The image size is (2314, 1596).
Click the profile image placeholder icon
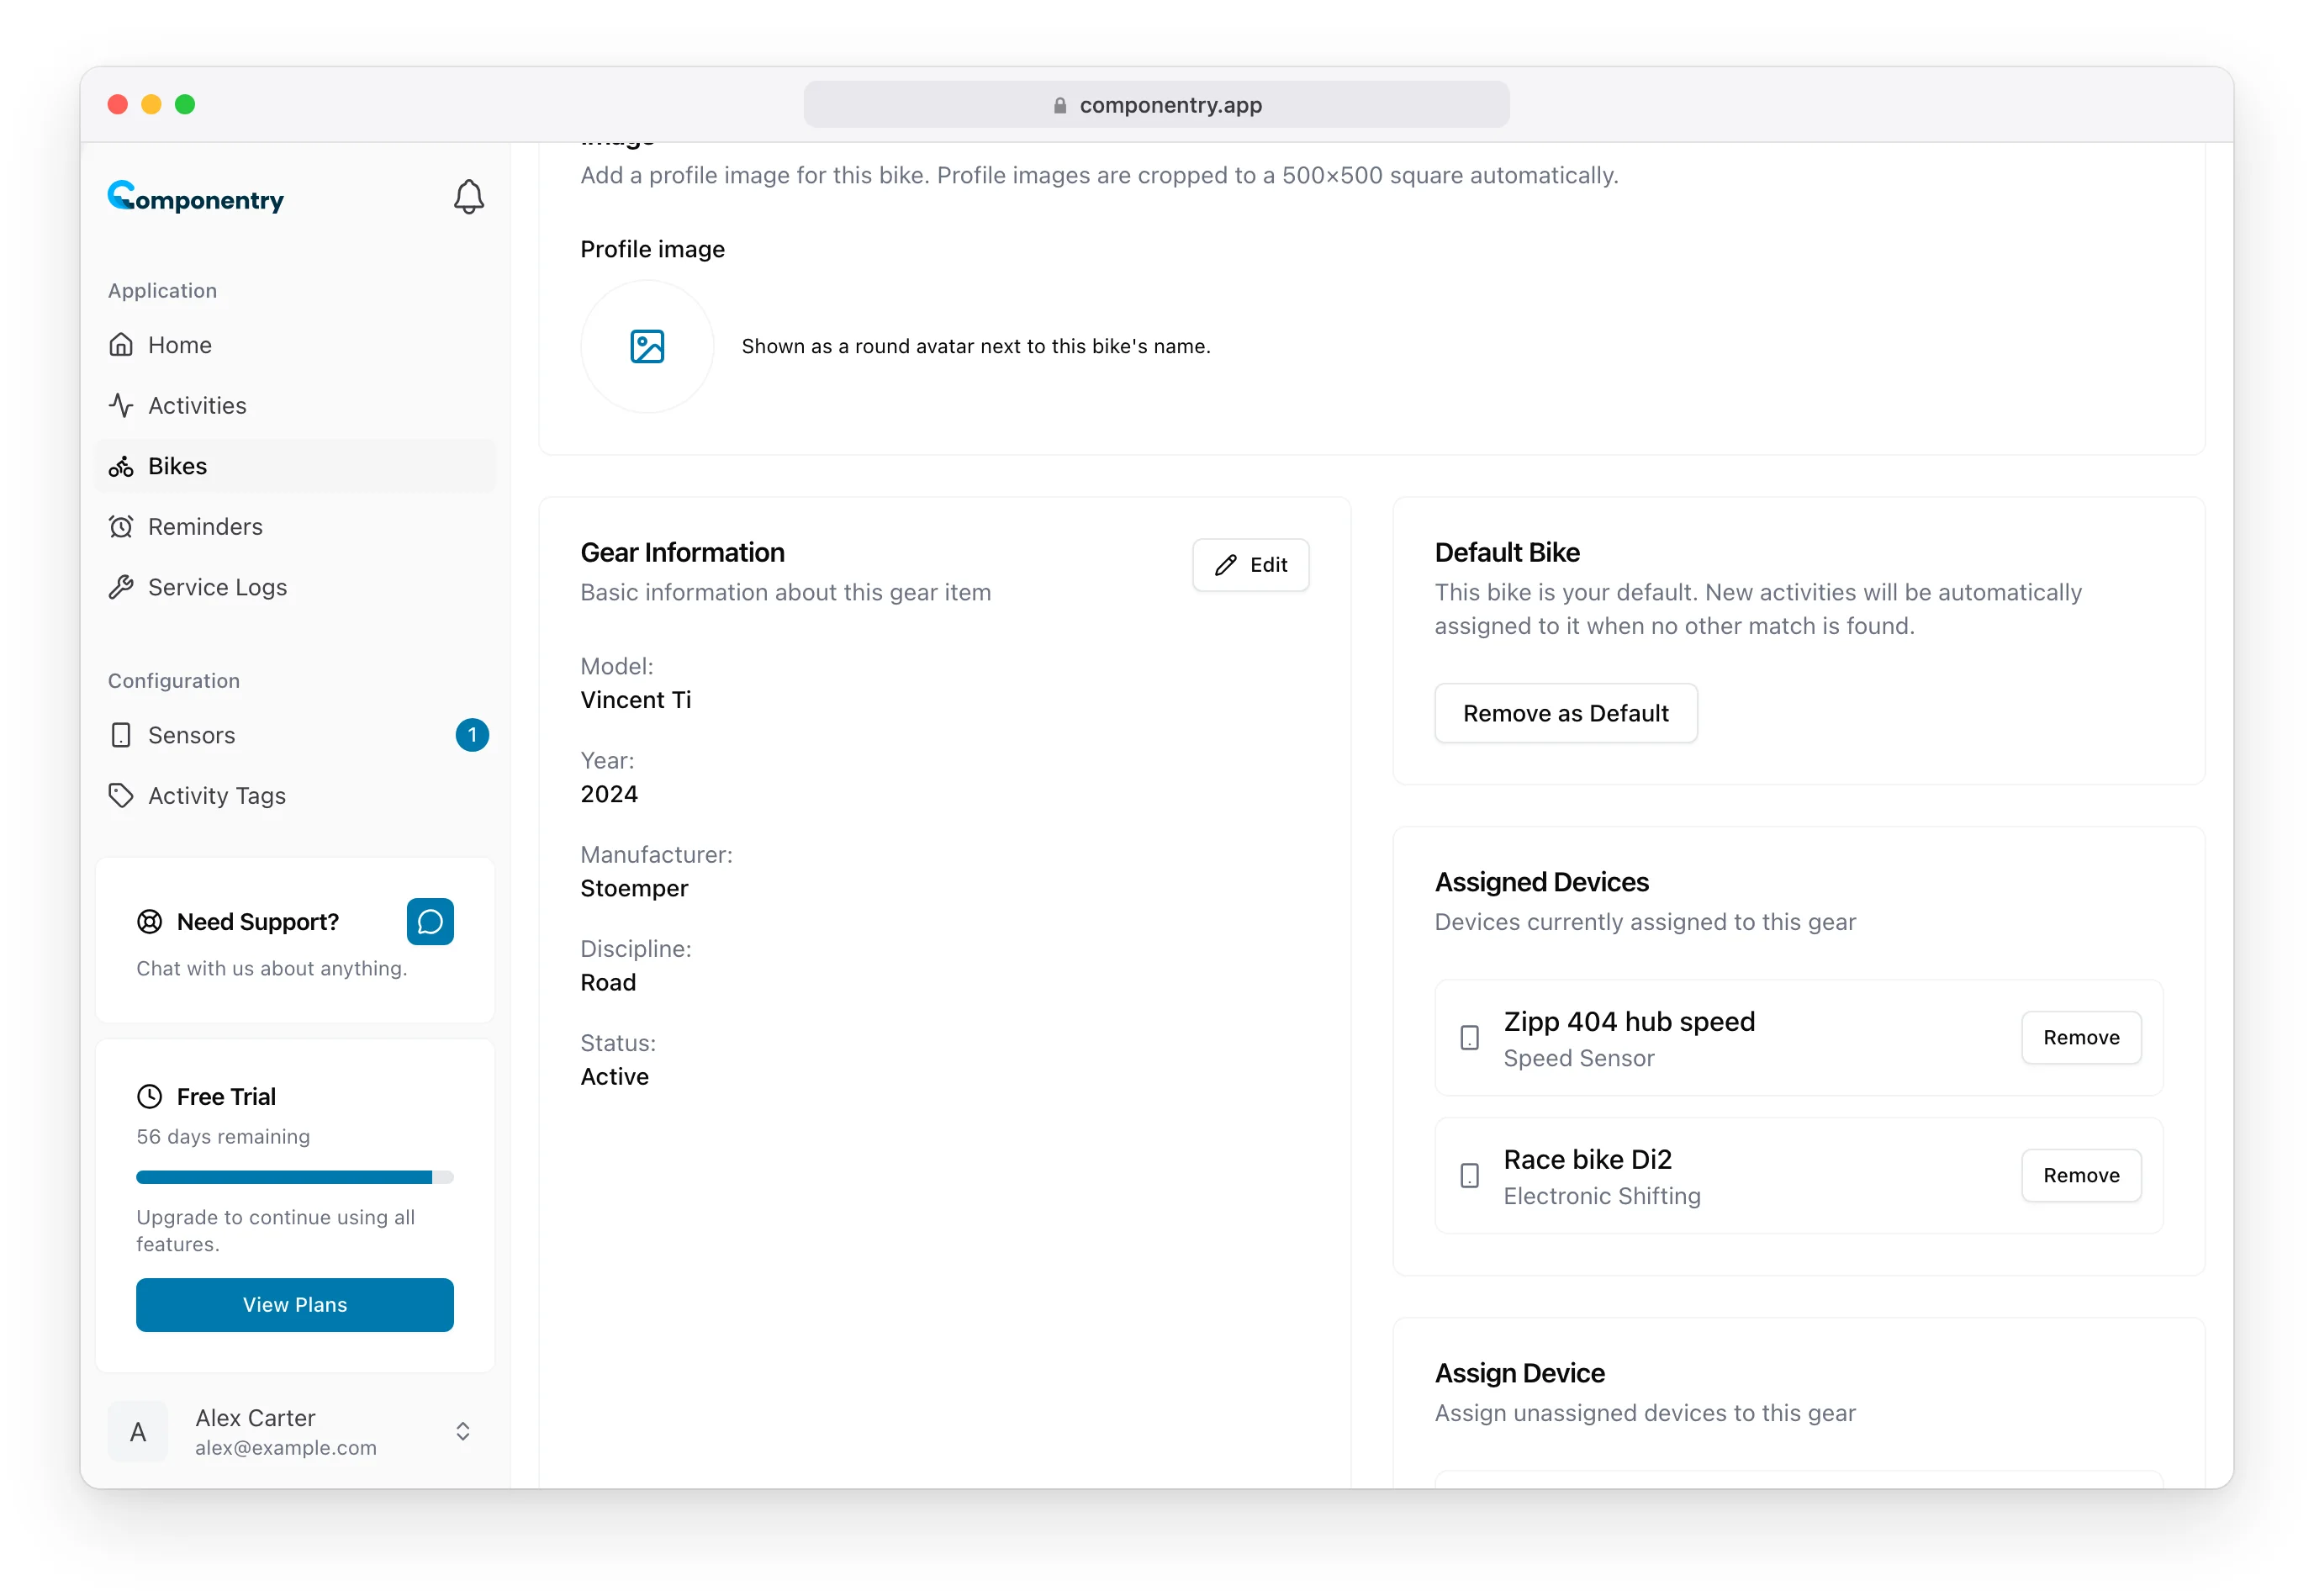[x=647, y=346]
